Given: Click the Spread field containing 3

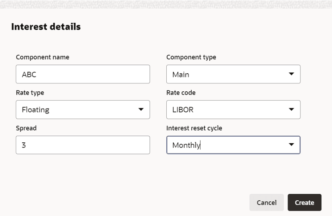Looking at the screenshot, I should [83, 145].
